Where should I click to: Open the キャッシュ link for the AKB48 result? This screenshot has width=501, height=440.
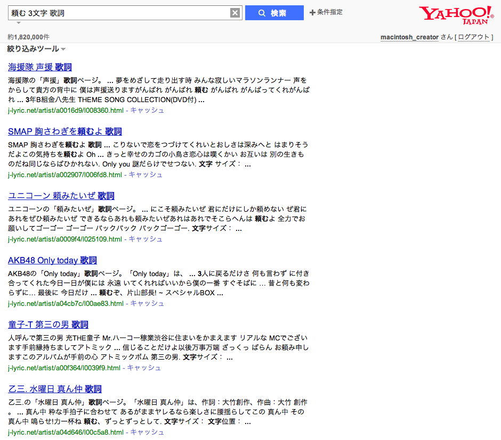point(147,304)
